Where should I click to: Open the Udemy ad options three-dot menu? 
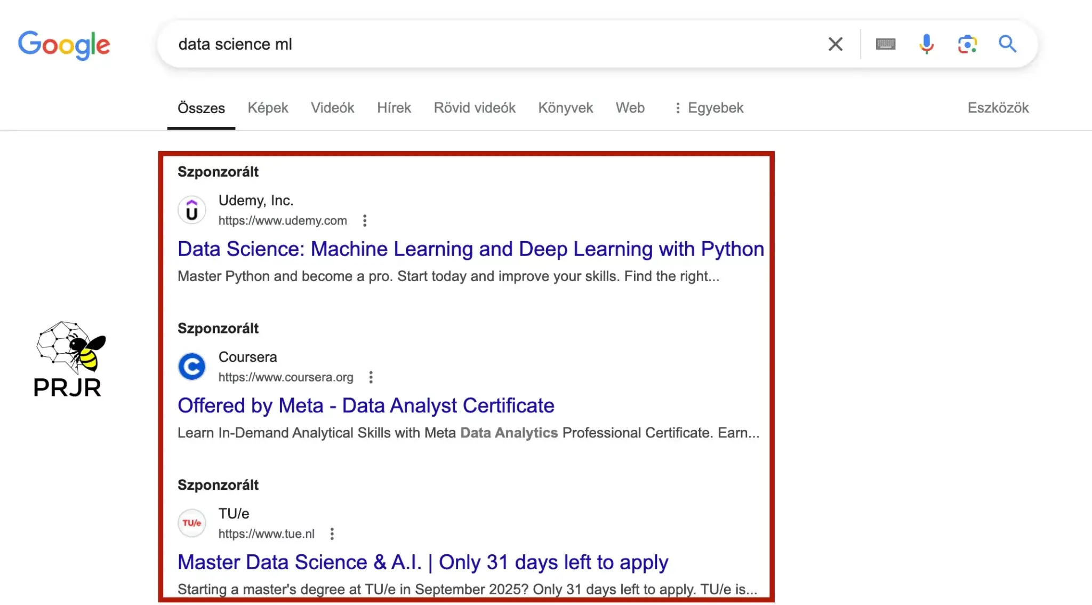point(365,221)
